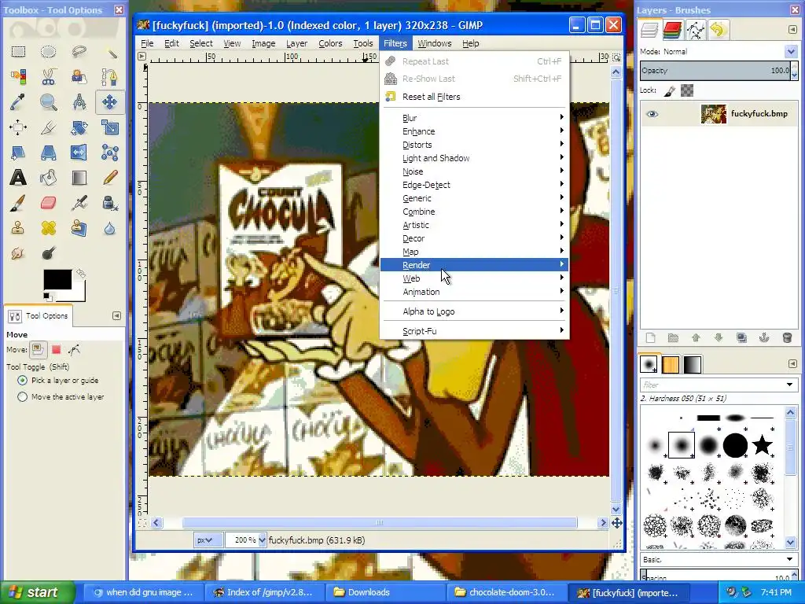The width and height of the screenshot is (805, 604).
Task: Swap foreground and background colors arrow
Action: click(x=81, y=273)
